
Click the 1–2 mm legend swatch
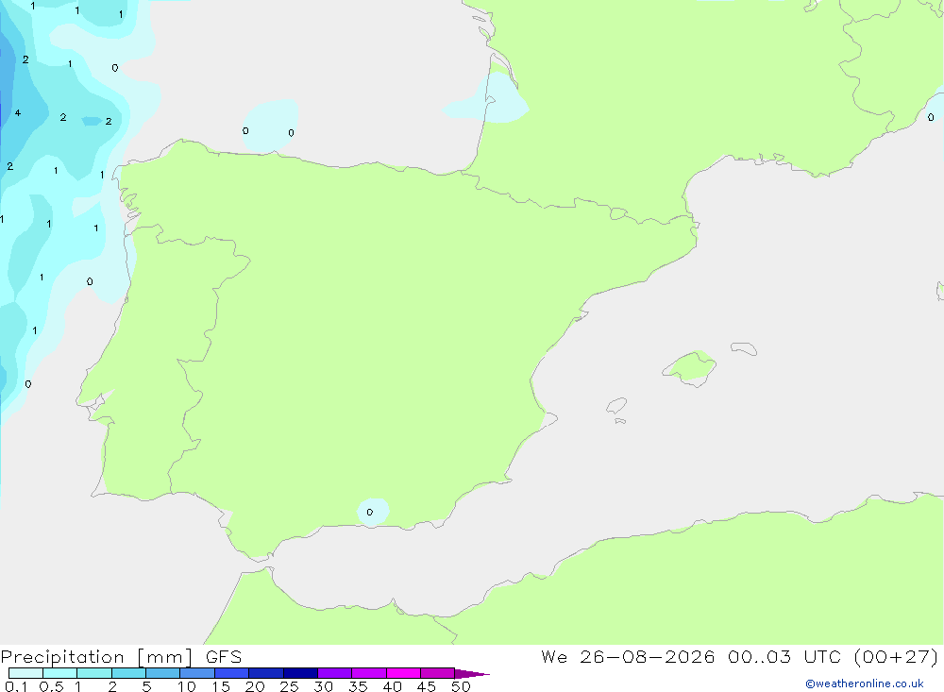(94, 673)
